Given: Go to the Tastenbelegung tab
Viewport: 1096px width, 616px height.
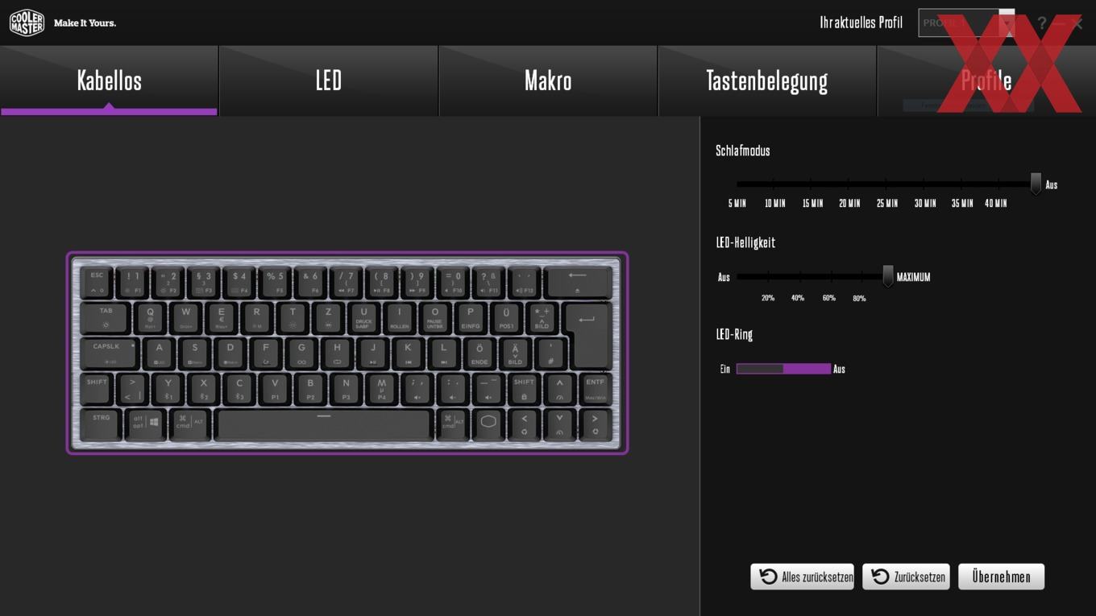Looking at the screenshot, I should [x=767, y=81].
